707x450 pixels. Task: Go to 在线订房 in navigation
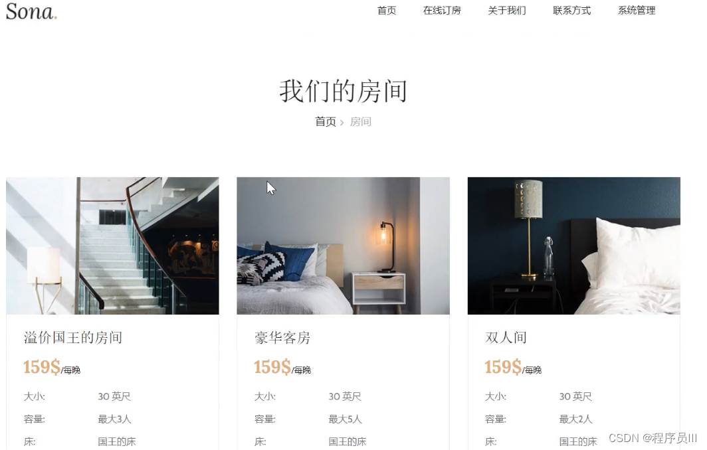pos(442,11)
